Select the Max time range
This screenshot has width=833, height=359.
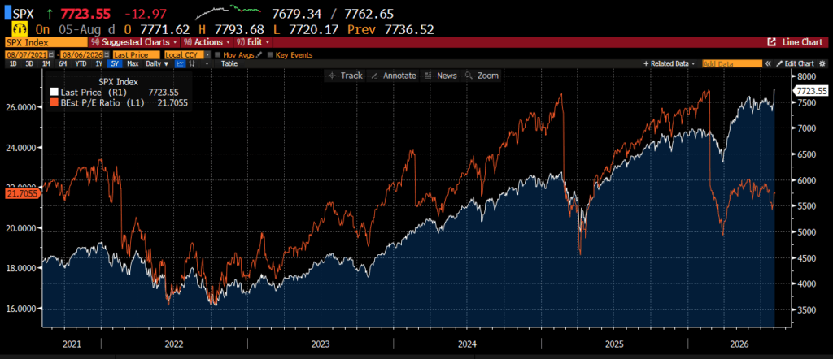pos(133,63)
